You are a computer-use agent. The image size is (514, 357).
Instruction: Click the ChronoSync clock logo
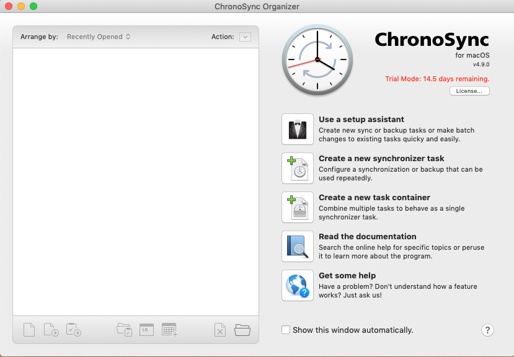pos(317,59)
